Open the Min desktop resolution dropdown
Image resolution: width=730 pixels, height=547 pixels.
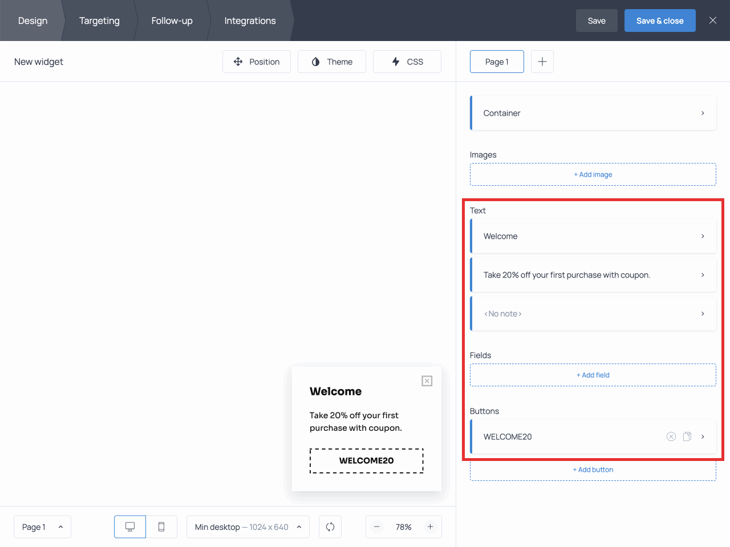[x=248, y=526]
